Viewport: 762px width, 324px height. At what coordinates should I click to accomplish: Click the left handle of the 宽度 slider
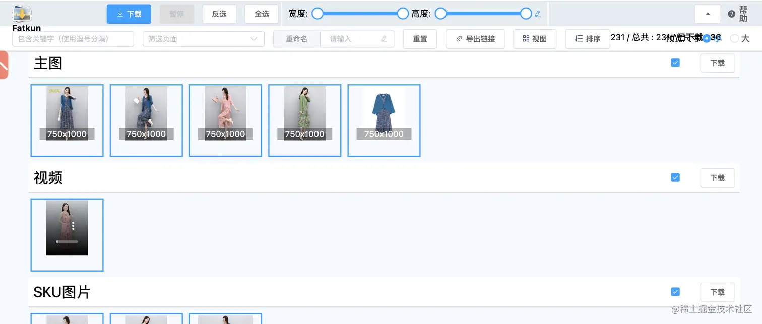pyautogui.click(x=317, y=14)
